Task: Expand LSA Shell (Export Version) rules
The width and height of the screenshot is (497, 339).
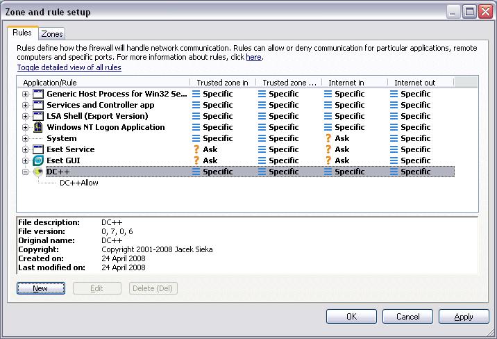Action: pyautogui.click(x=25, y=117)
